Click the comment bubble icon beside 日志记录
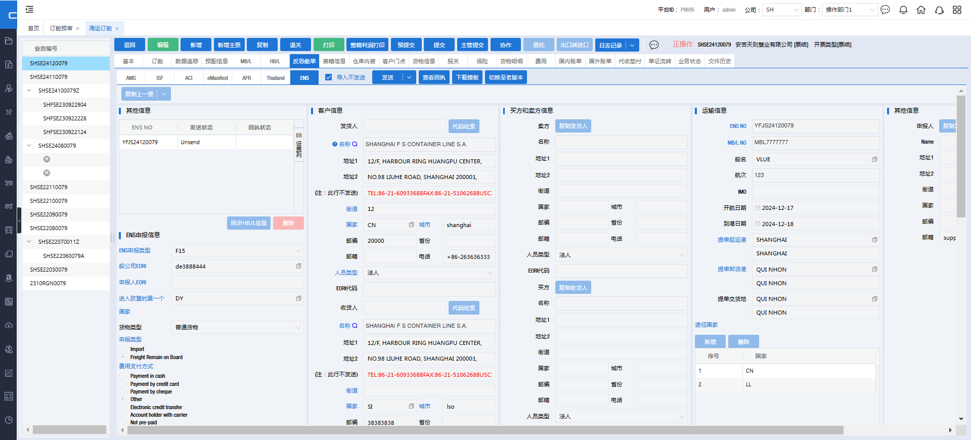The height and width of the screenshot is (440, 971). click(654, 45)
